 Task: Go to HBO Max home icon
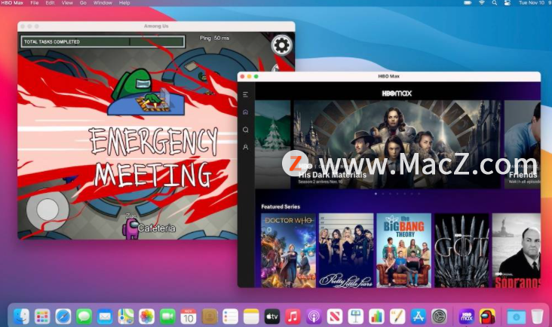245,112
